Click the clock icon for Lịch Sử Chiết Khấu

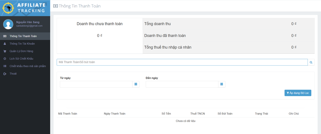[5, 59]
